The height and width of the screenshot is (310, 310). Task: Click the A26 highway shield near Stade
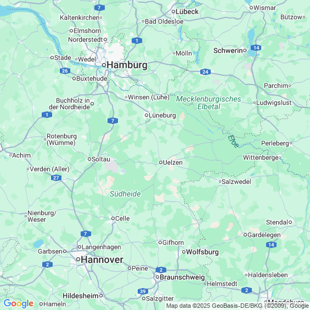[65, 71]
